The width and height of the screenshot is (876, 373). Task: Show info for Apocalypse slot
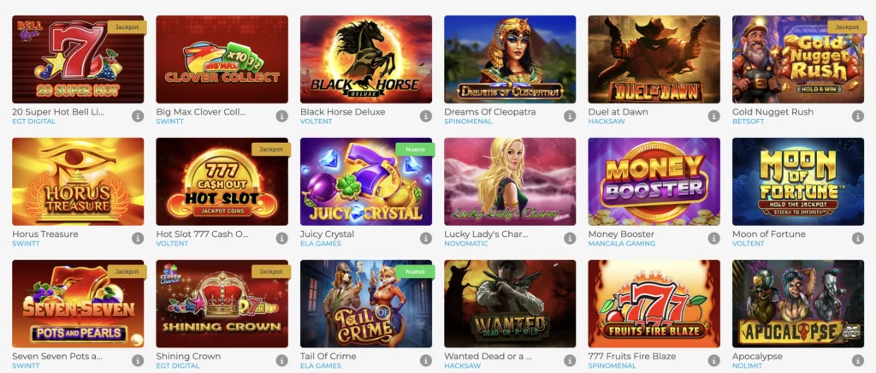(858, 361)
